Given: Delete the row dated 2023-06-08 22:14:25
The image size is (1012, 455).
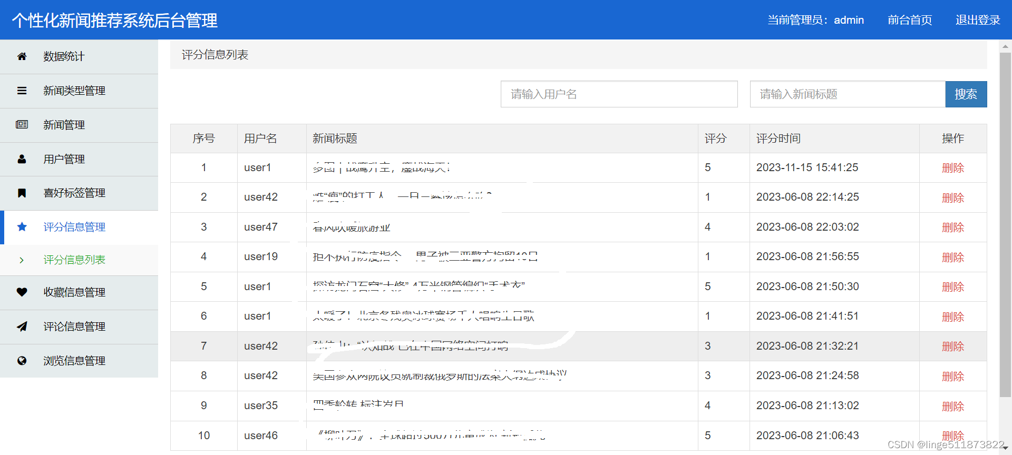Looking at the screenshot, I should pos(952,198).
